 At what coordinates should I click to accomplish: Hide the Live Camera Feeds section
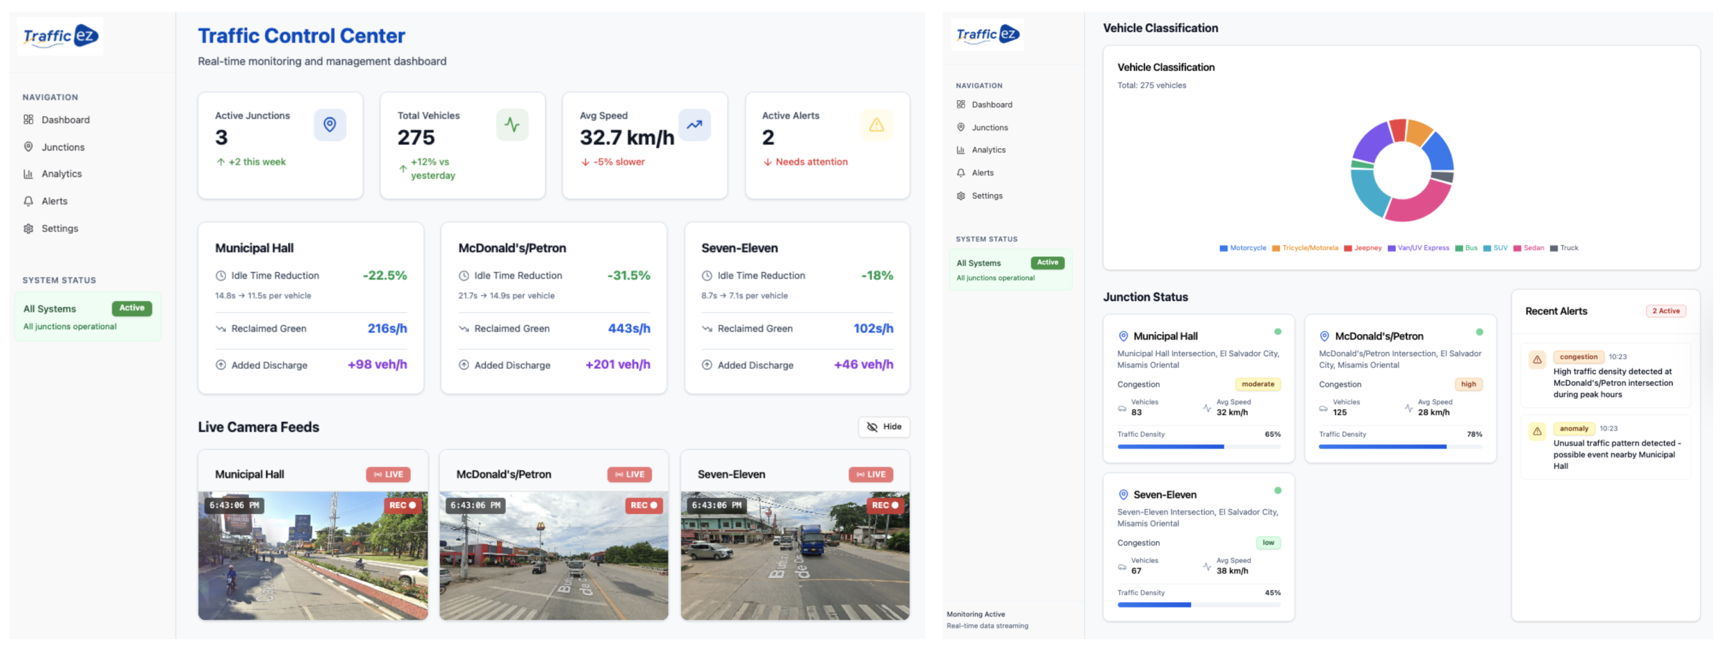(x=883, y=427)
